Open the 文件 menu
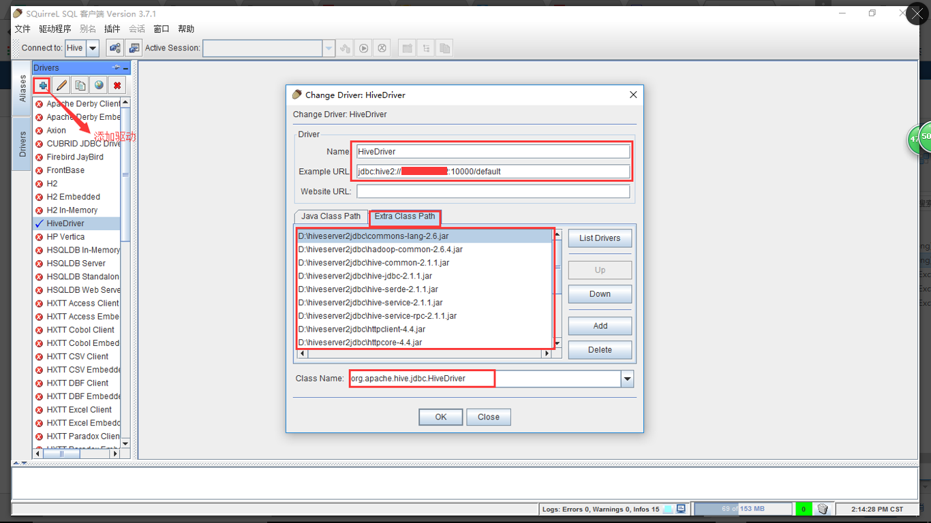Image resolution: width=931 pixels, height=523 pixels. click(x=22, y=29)
